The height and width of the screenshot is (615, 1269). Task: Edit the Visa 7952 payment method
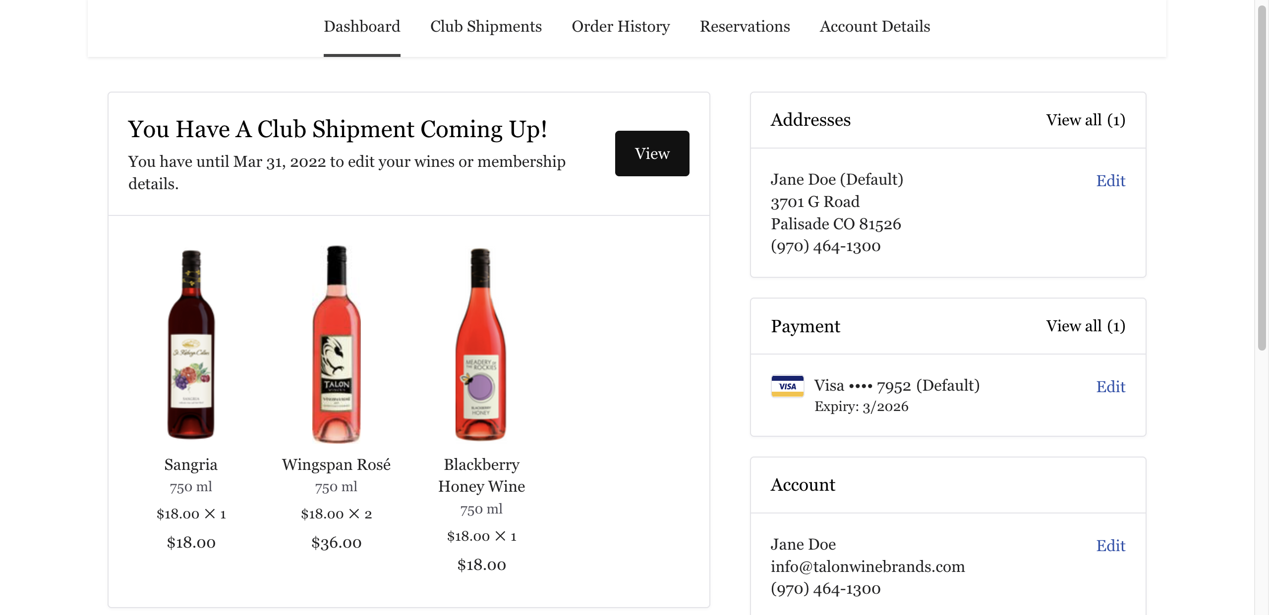coord(1110,387)
